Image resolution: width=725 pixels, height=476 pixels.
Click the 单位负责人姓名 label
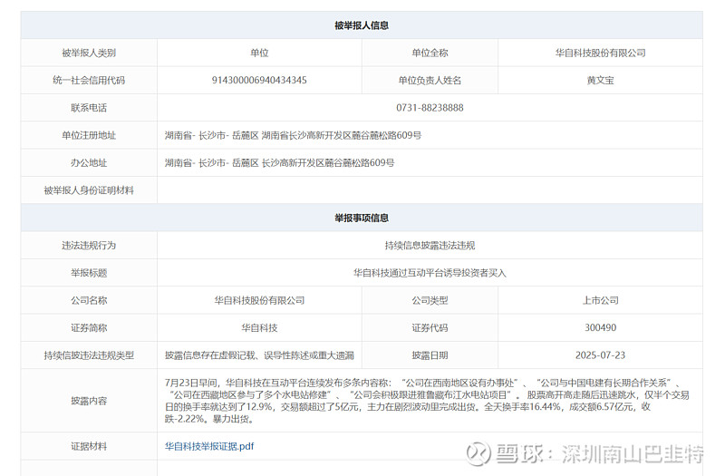pyautogui.click(x=430, y=80)
